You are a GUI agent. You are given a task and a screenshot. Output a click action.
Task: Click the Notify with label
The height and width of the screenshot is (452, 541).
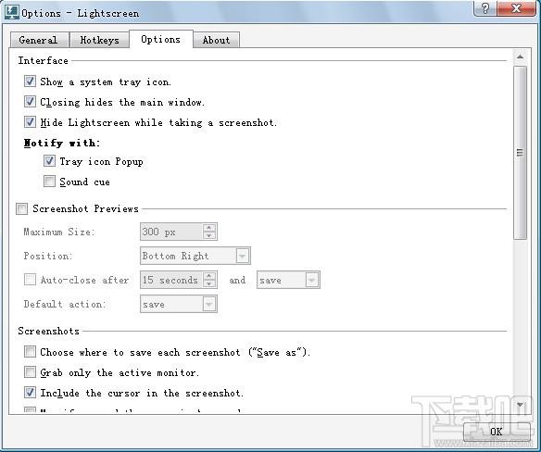click(x=62, y=143)
